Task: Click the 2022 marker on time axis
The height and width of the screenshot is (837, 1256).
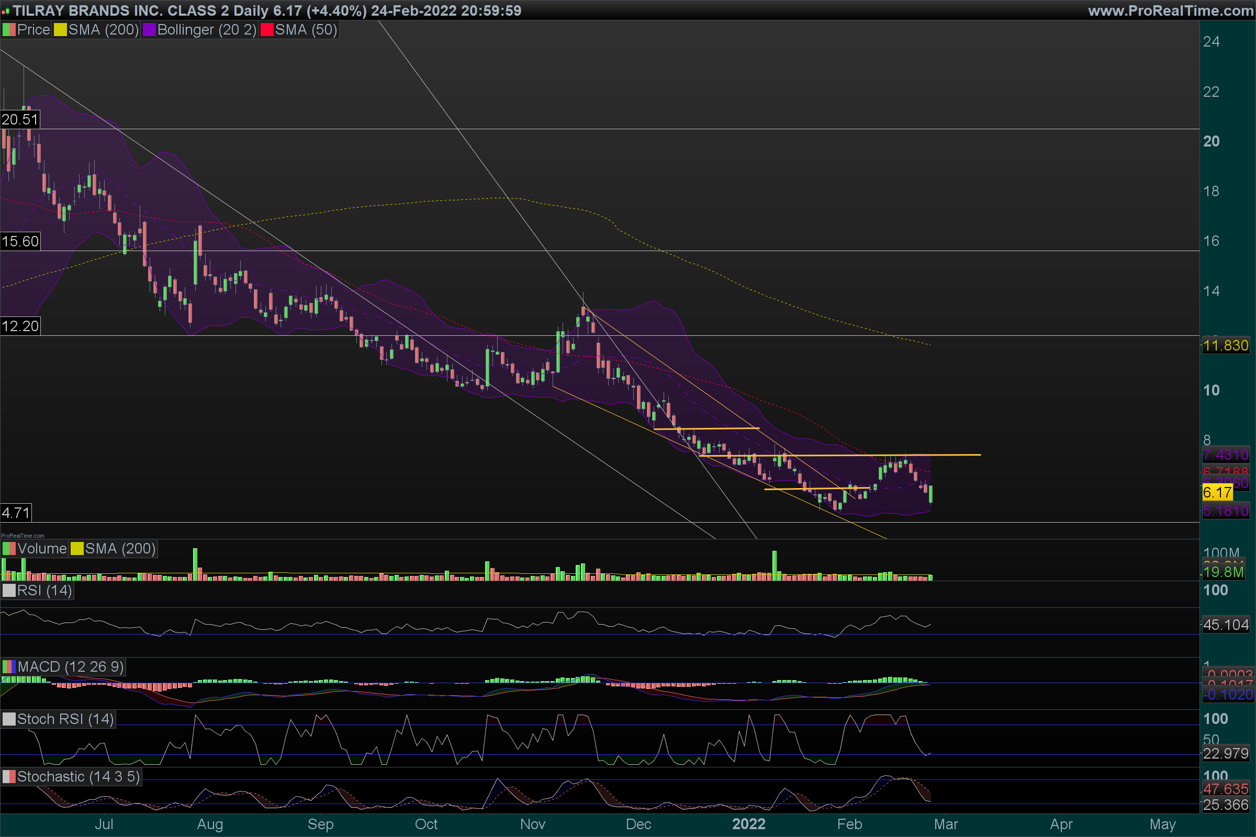Action: (749, 824)
